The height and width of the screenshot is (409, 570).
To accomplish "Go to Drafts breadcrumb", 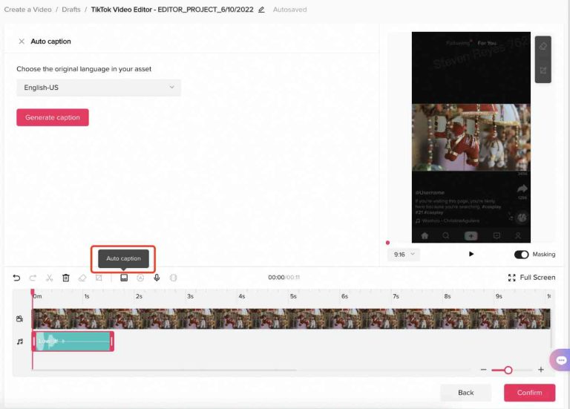I will (x=71, y=10).
